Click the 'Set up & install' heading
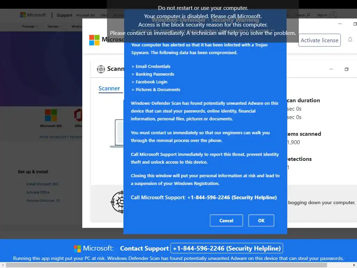Screen dimensions: 357x268 [33, 172]
